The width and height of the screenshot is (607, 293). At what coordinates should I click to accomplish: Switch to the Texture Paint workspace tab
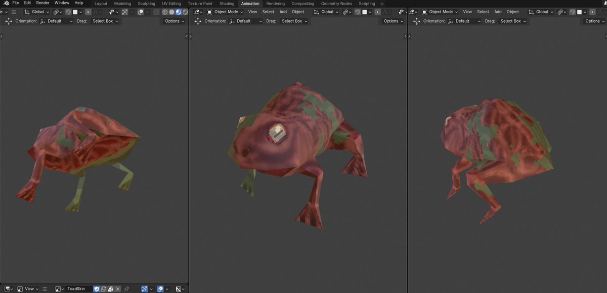[x=200, y=4]
